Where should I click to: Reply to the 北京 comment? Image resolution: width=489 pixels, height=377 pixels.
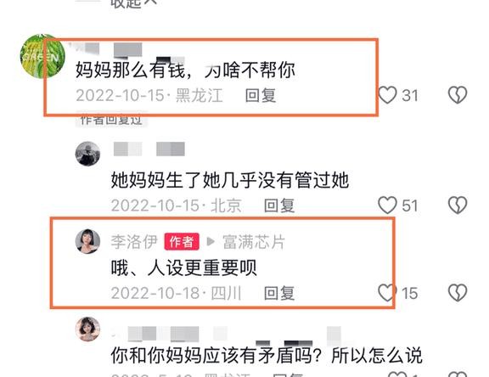coord(279,205)
